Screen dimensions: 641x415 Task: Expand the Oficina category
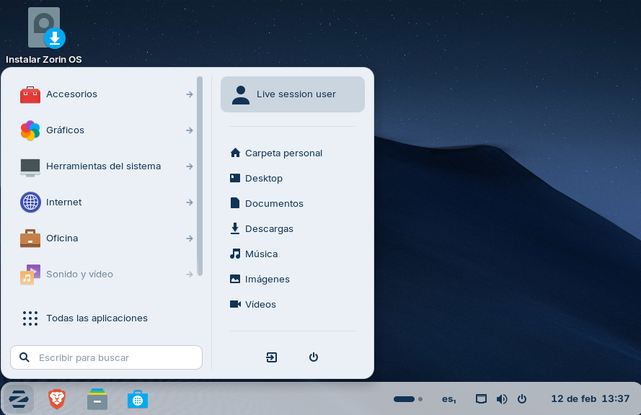tap(62, 238)
